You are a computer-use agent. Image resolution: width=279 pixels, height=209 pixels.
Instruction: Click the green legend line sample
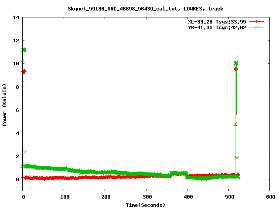click(256, 27)
